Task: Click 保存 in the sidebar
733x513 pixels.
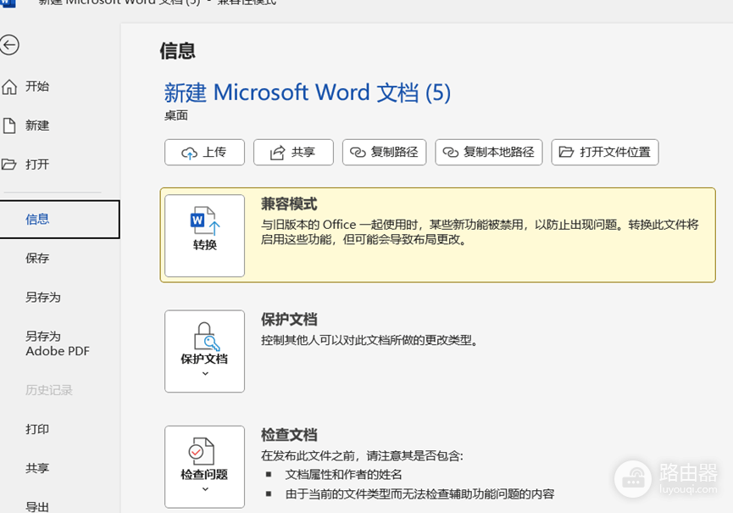Action: (x=37, y=258)
